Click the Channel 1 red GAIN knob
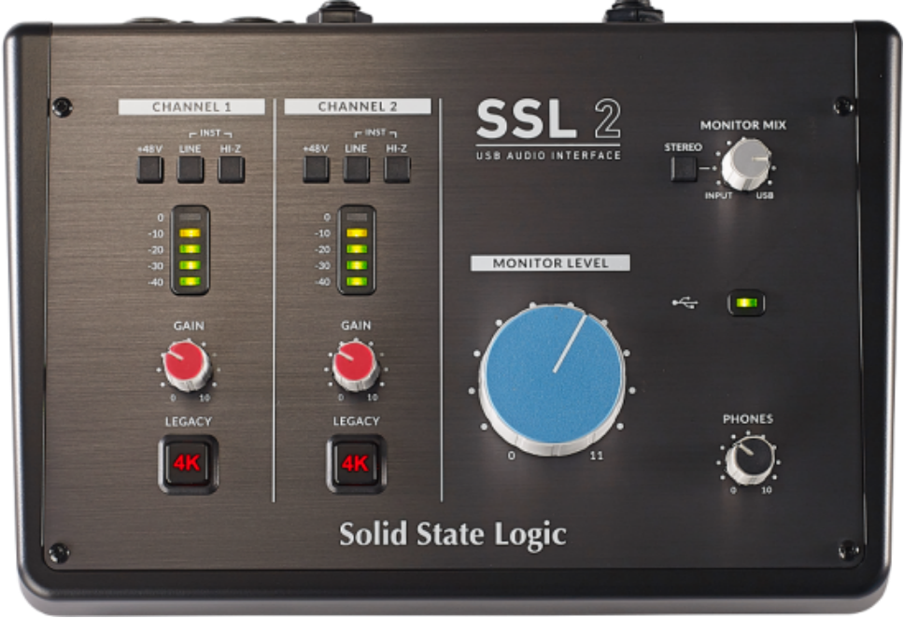 [186, 366]
